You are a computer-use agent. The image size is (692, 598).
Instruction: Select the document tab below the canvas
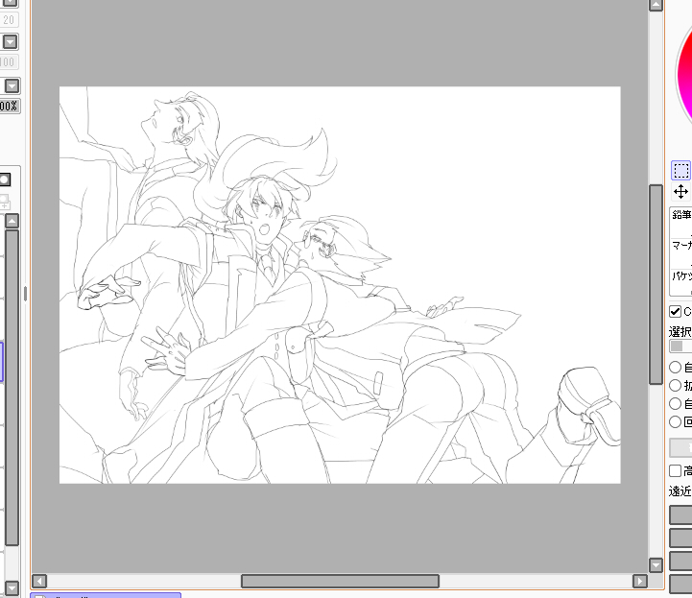[x=106, y=595]
